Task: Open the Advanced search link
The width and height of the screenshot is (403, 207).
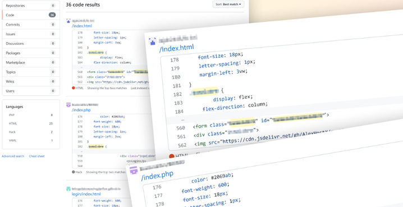Action: click(13, 156)
